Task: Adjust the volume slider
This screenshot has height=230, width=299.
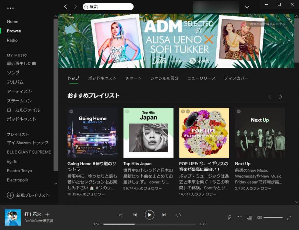Action: coord(273,217)
